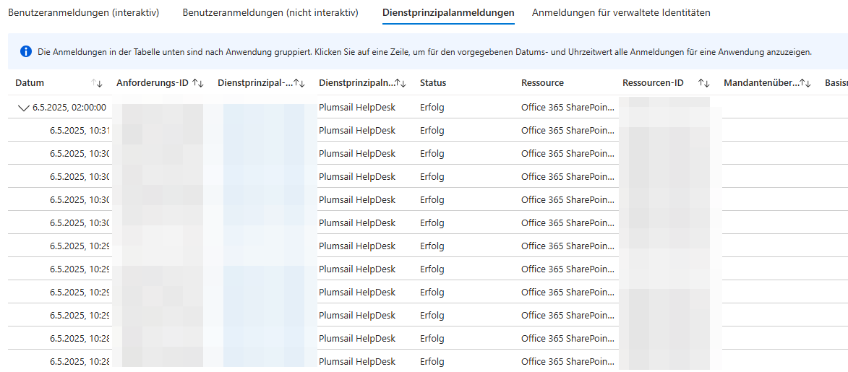Click the sort arrows for the Dienstprinzipalname column
The height and width of the screenshot is (372, 848).
[401, 83]
